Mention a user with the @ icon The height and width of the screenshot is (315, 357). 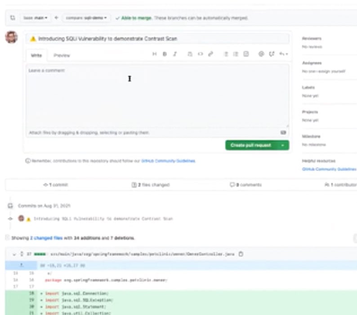coord(261,54)
